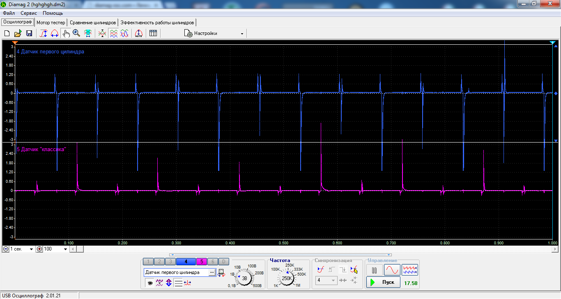Save the recording with the floppy icon

[29, 33]
